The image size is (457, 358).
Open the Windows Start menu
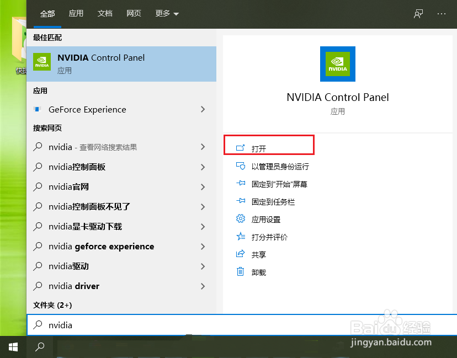12,346
